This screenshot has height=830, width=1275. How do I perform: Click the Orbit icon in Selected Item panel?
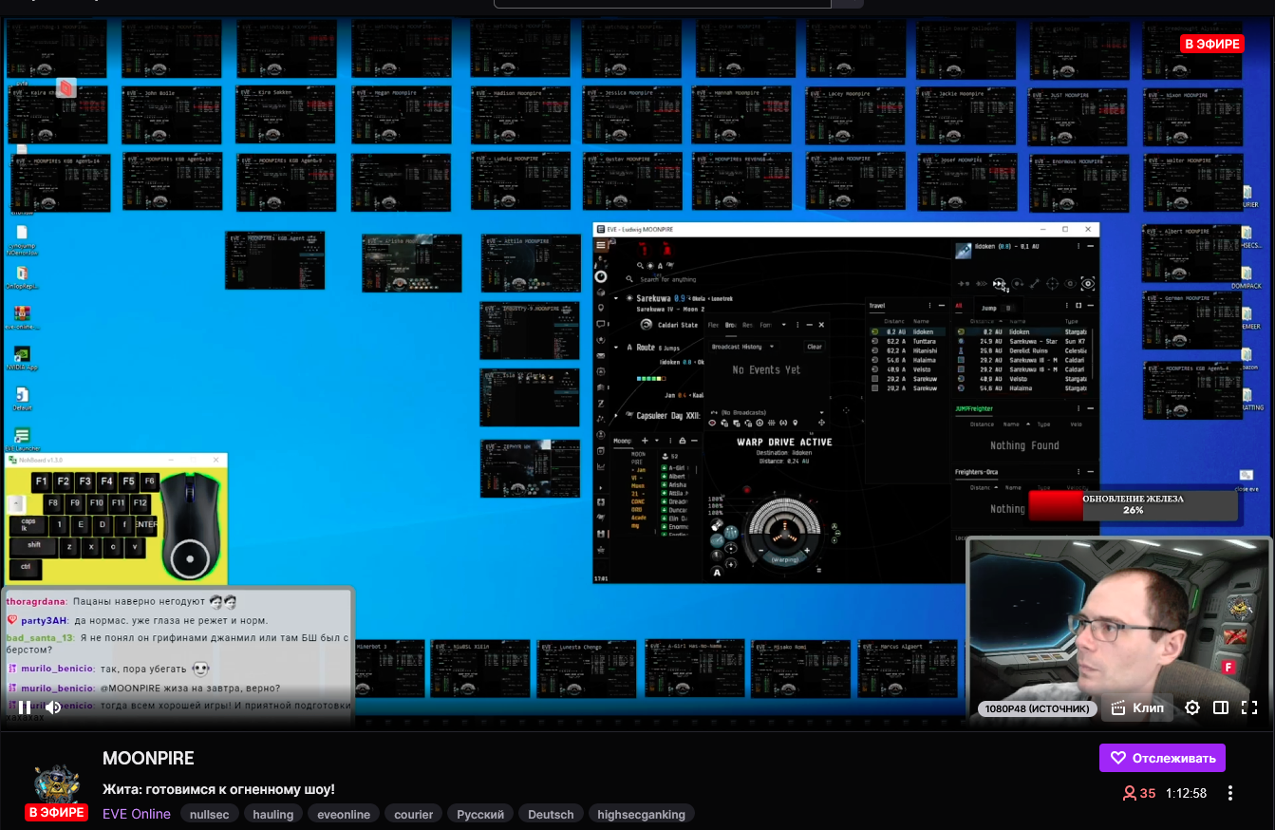(1018, 284)
